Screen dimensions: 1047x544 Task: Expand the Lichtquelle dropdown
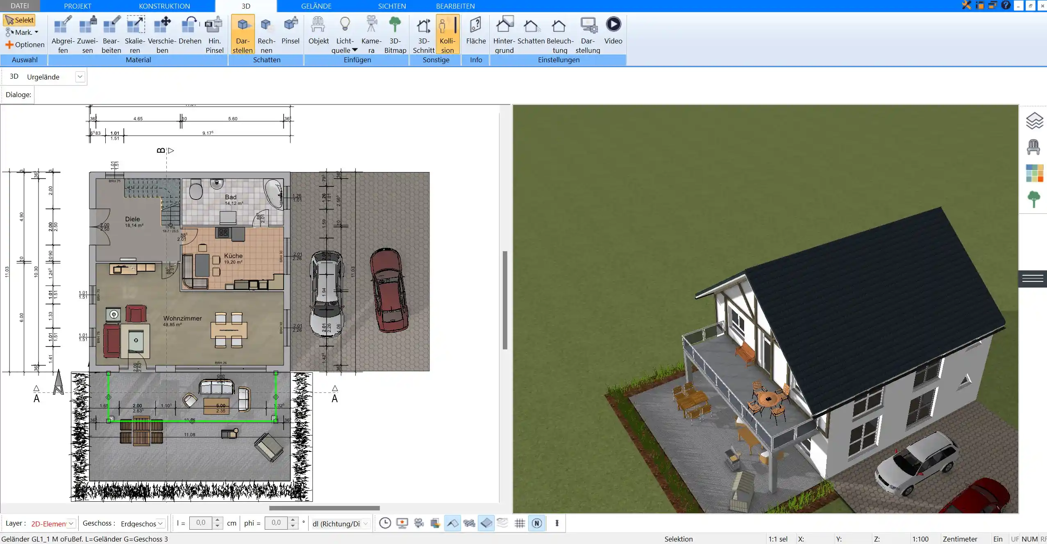pyautogui.click(x=354, y=50)
